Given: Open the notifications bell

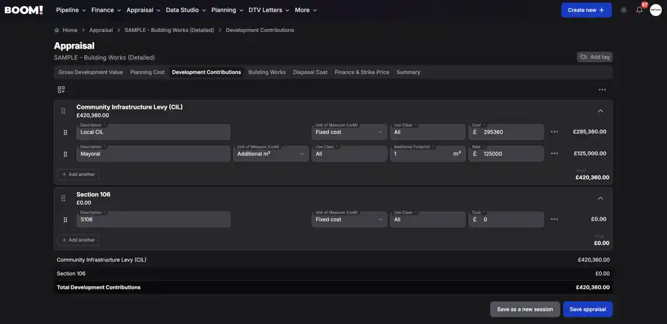Looking at the screenshot, I should 640,10.
